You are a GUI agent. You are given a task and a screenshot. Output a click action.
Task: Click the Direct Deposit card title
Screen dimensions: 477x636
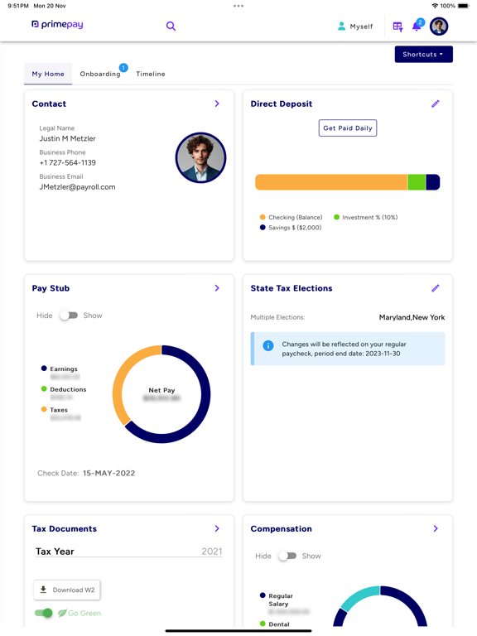point(282,104)
